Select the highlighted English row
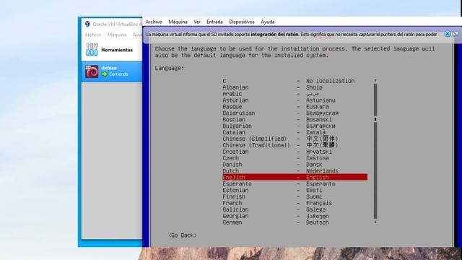This screenshot has width=462, height=260. [x=295, y=177]
